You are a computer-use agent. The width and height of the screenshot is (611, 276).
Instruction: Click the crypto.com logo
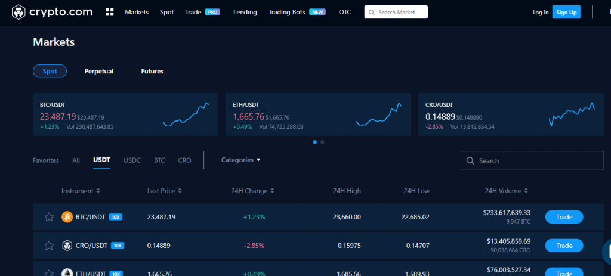[x=52, y=12]
